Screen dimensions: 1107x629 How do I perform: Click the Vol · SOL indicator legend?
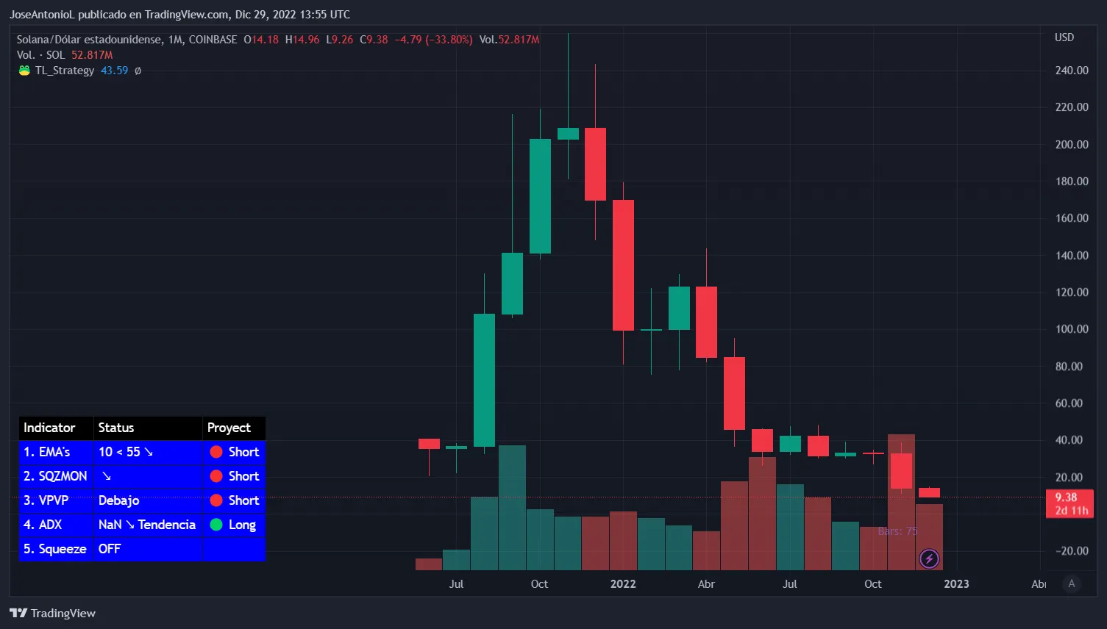pyautogui.click(x=41, y=55)
